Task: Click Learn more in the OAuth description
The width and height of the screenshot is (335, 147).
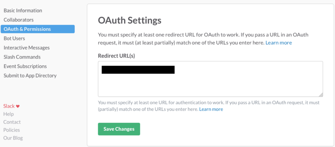Action: point(279,43)
